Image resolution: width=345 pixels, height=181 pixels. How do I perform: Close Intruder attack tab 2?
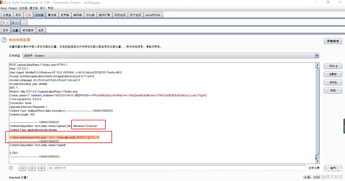point(17,23)
